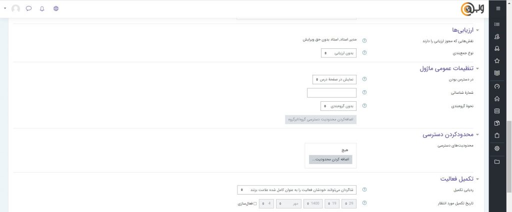This screenshot has height=212, width=512.
Task: Open the messages chat bubble icon
Action: click(x=29, y=8)
